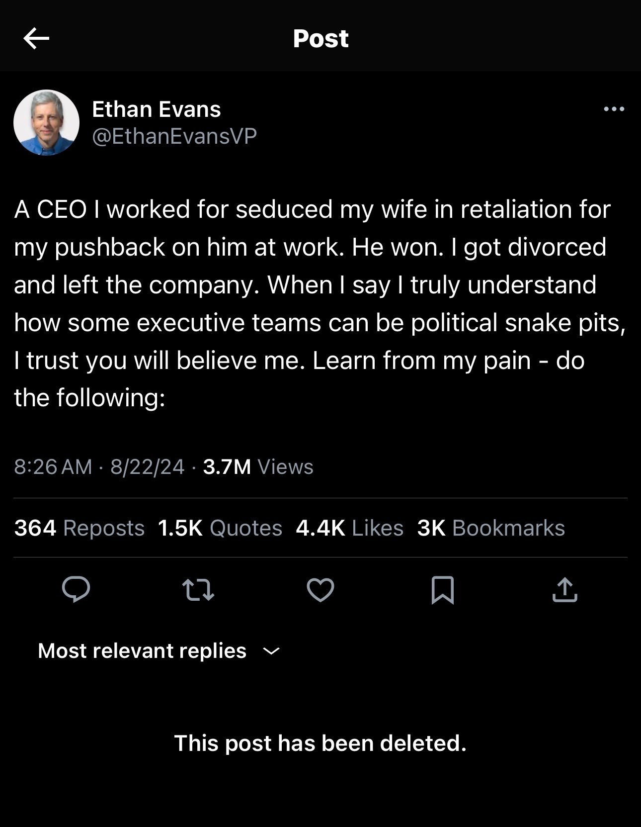Screen dimensions: 641x827
Task: Bookmark the post using the ribbon icon
Action: coord(442,590)
